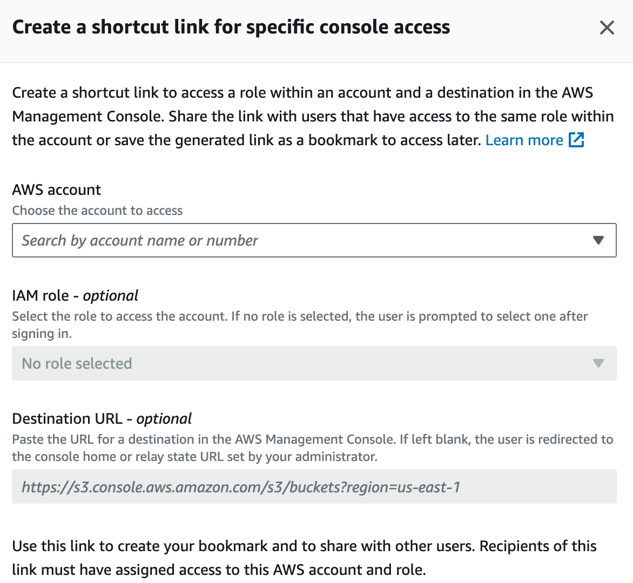Click the italic optional word beside Destination URL
This screenshot has width=633, height=583.
point(164,419)
